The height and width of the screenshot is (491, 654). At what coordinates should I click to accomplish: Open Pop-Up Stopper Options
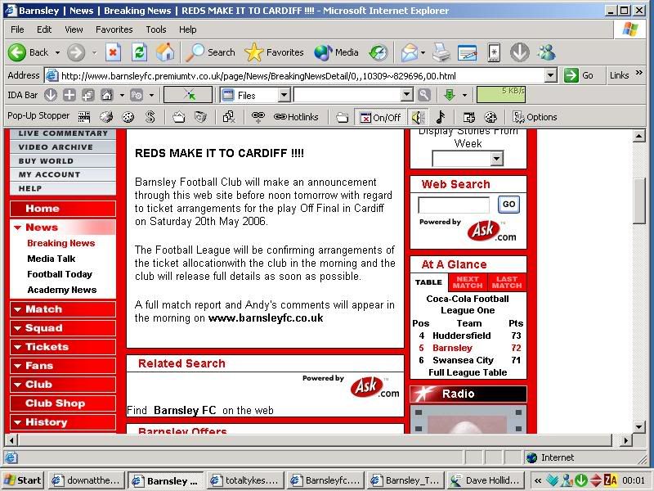tap(535, 117)
